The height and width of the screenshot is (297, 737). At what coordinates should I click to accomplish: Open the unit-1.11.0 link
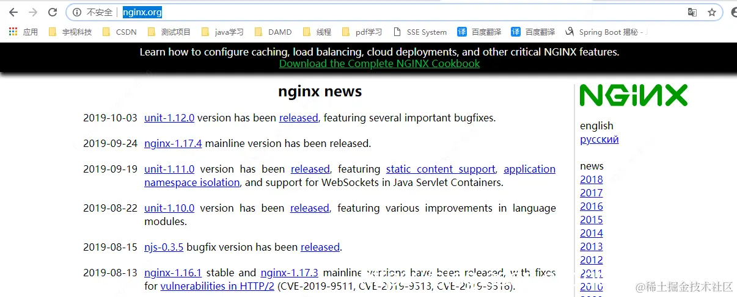tap(169, 169)
